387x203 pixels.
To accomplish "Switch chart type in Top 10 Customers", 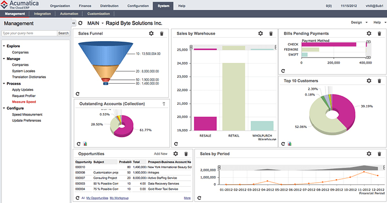I will [x=289, y=144].
